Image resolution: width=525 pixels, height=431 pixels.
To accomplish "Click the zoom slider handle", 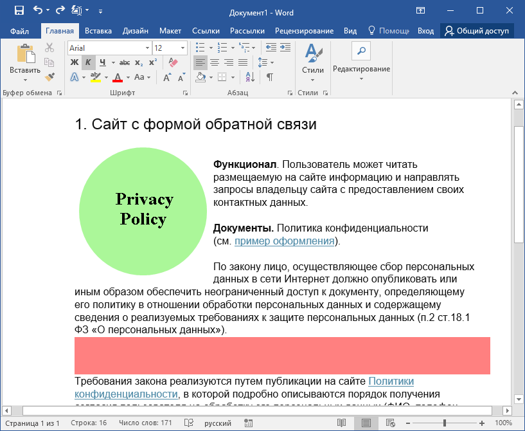I will 445,423.
